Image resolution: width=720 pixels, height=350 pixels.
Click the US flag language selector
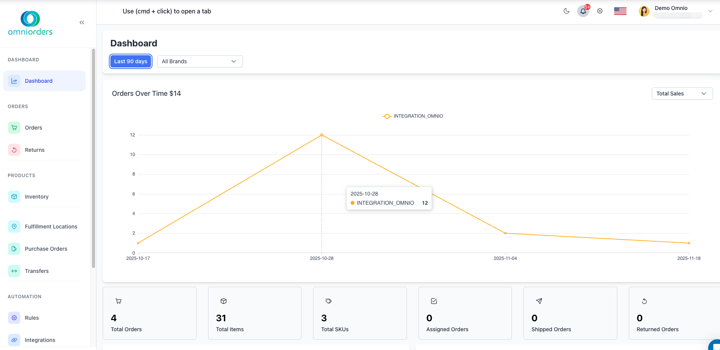[619, 11]
